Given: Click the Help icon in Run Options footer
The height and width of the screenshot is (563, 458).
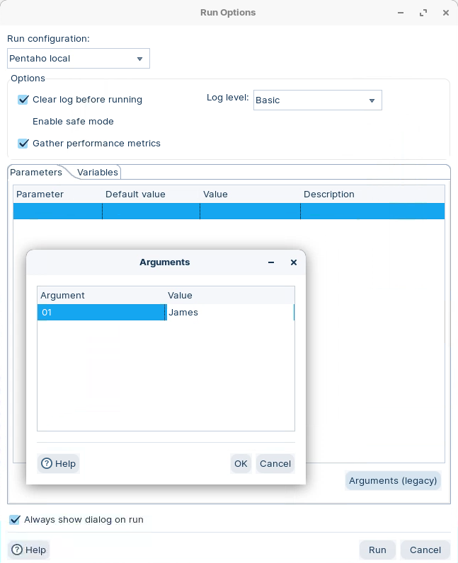Looking at the screenshot, I should tap(17, 550).
